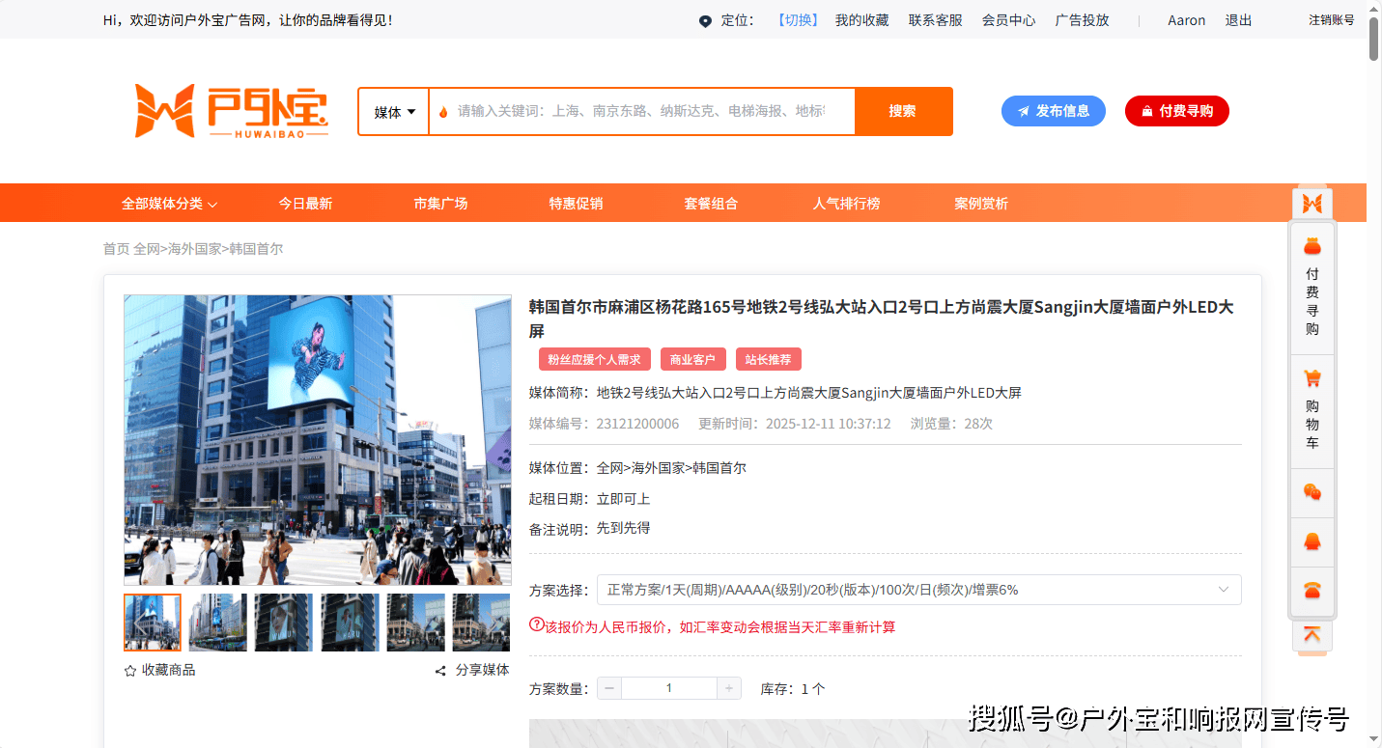Expand 全部媒体分类 category menu
This screenshot has height=748, width=1382.
pos(169,204)
